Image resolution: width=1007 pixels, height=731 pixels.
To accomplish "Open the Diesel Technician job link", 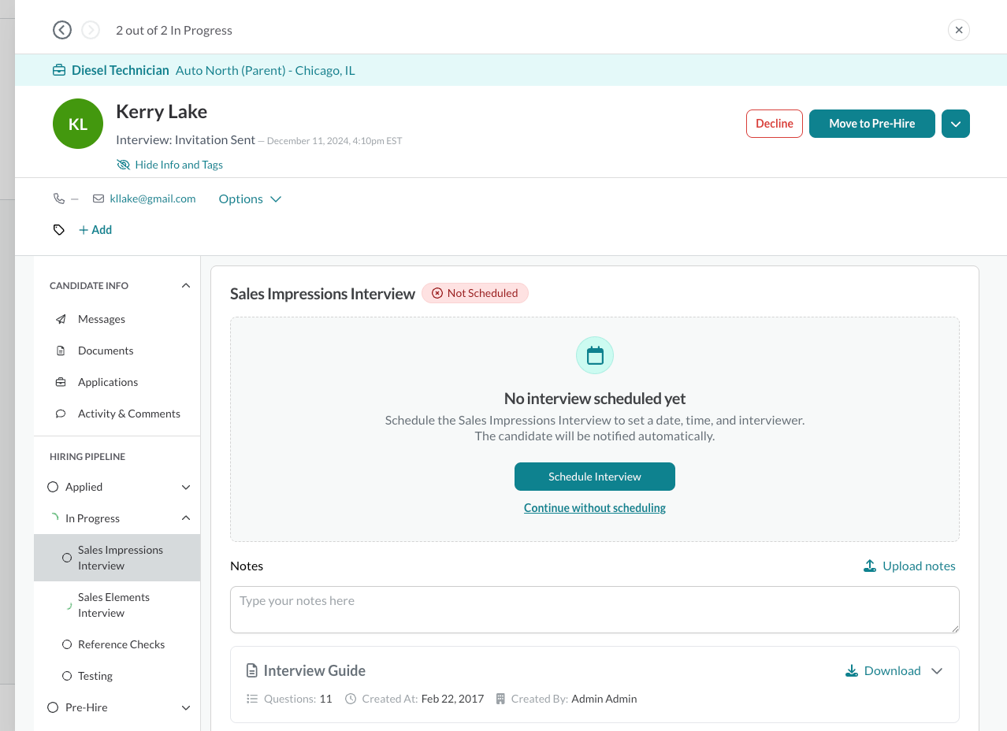I will [121, 70].
